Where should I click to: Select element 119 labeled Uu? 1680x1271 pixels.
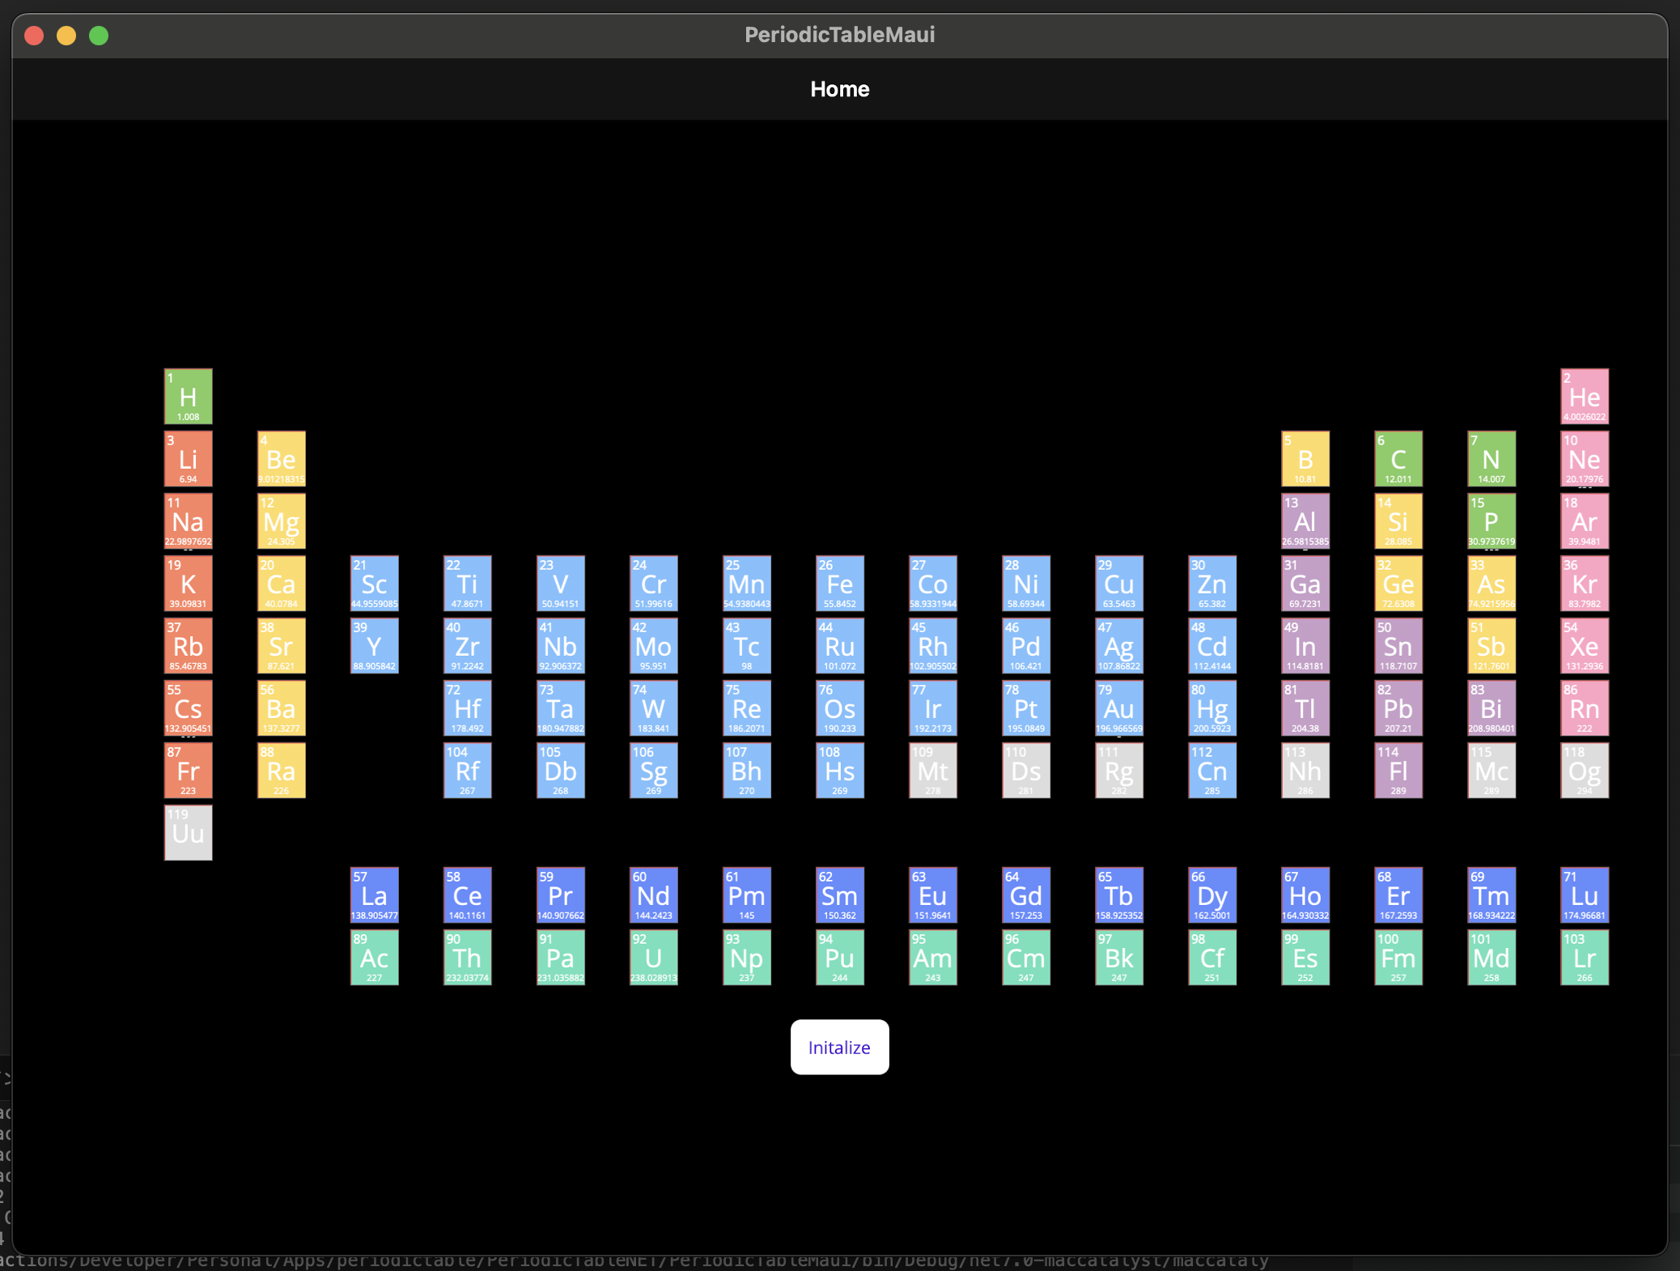point(188,832)
